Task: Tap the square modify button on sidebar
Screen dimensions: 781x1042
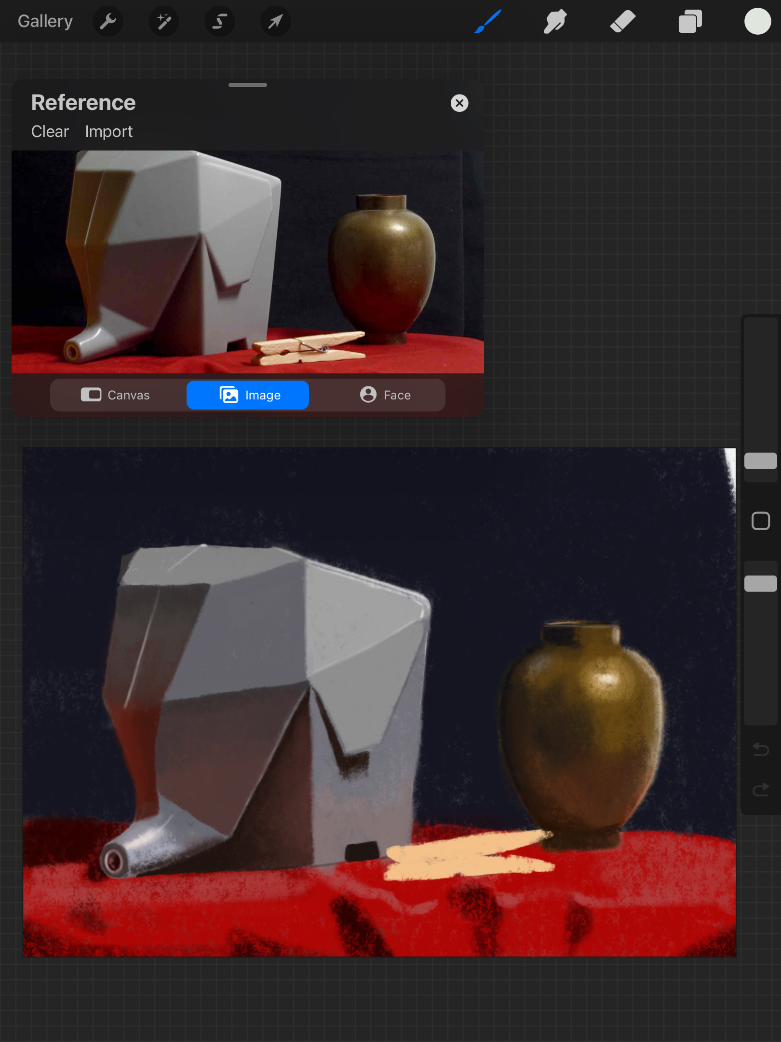Action: point(760,521)
